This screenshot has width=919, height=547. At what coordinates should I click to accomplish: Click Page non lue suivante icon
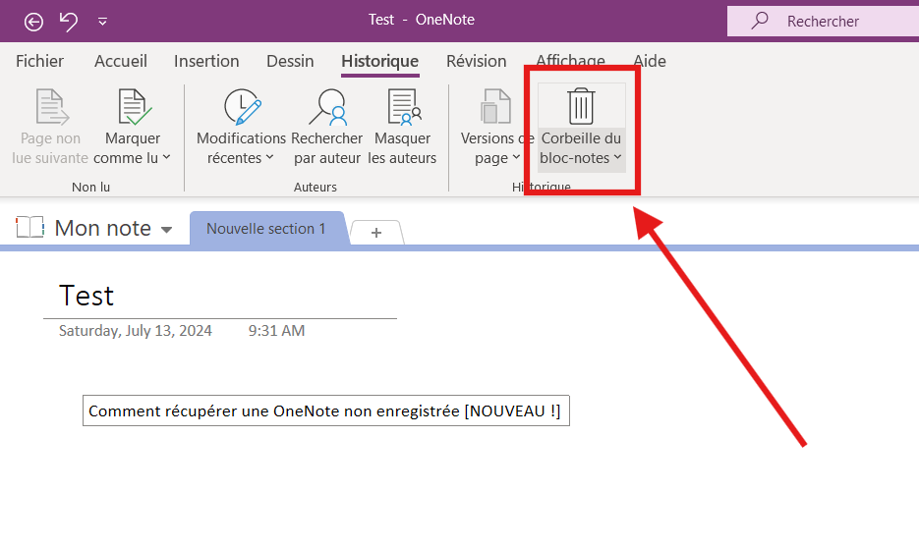click(x=51, y=107)
